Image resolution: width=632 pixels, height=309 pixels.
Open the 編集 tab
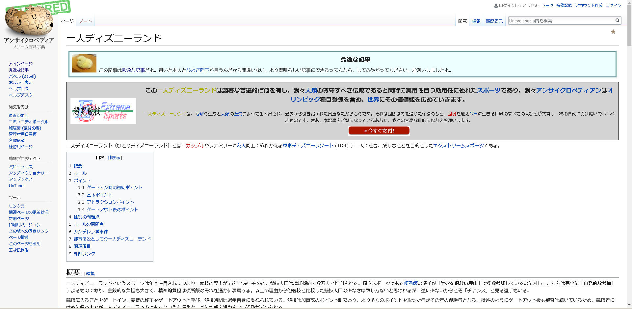click(476, 21)
